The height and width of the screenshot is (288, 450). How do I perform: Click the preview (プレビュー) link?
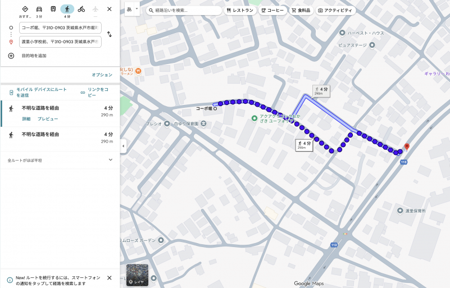[48, 119]
